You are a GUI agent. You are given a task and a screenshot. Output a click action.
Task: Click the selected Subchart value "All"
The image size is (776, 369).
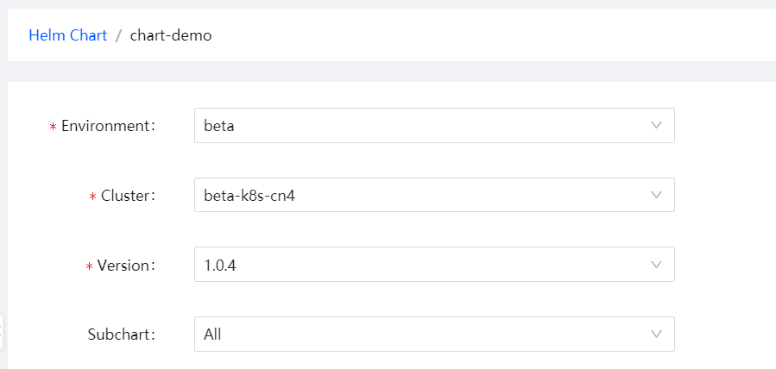212,335
